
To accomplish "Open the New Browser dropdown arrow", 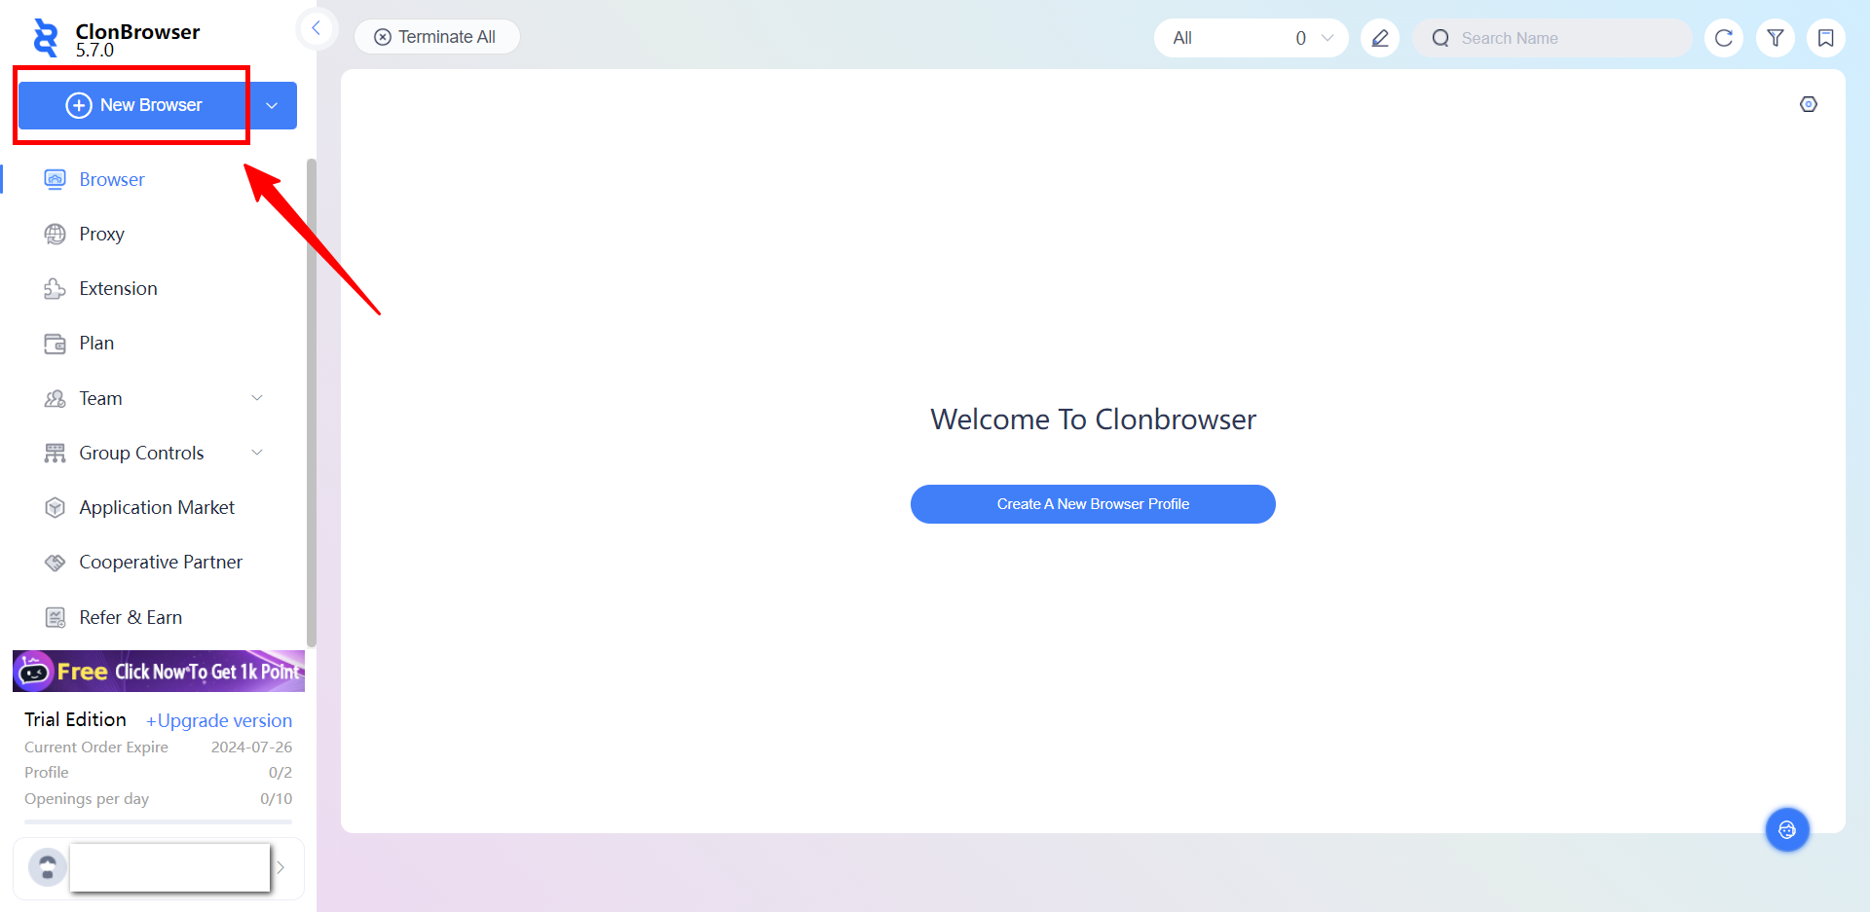I will [x=273, y=105].
